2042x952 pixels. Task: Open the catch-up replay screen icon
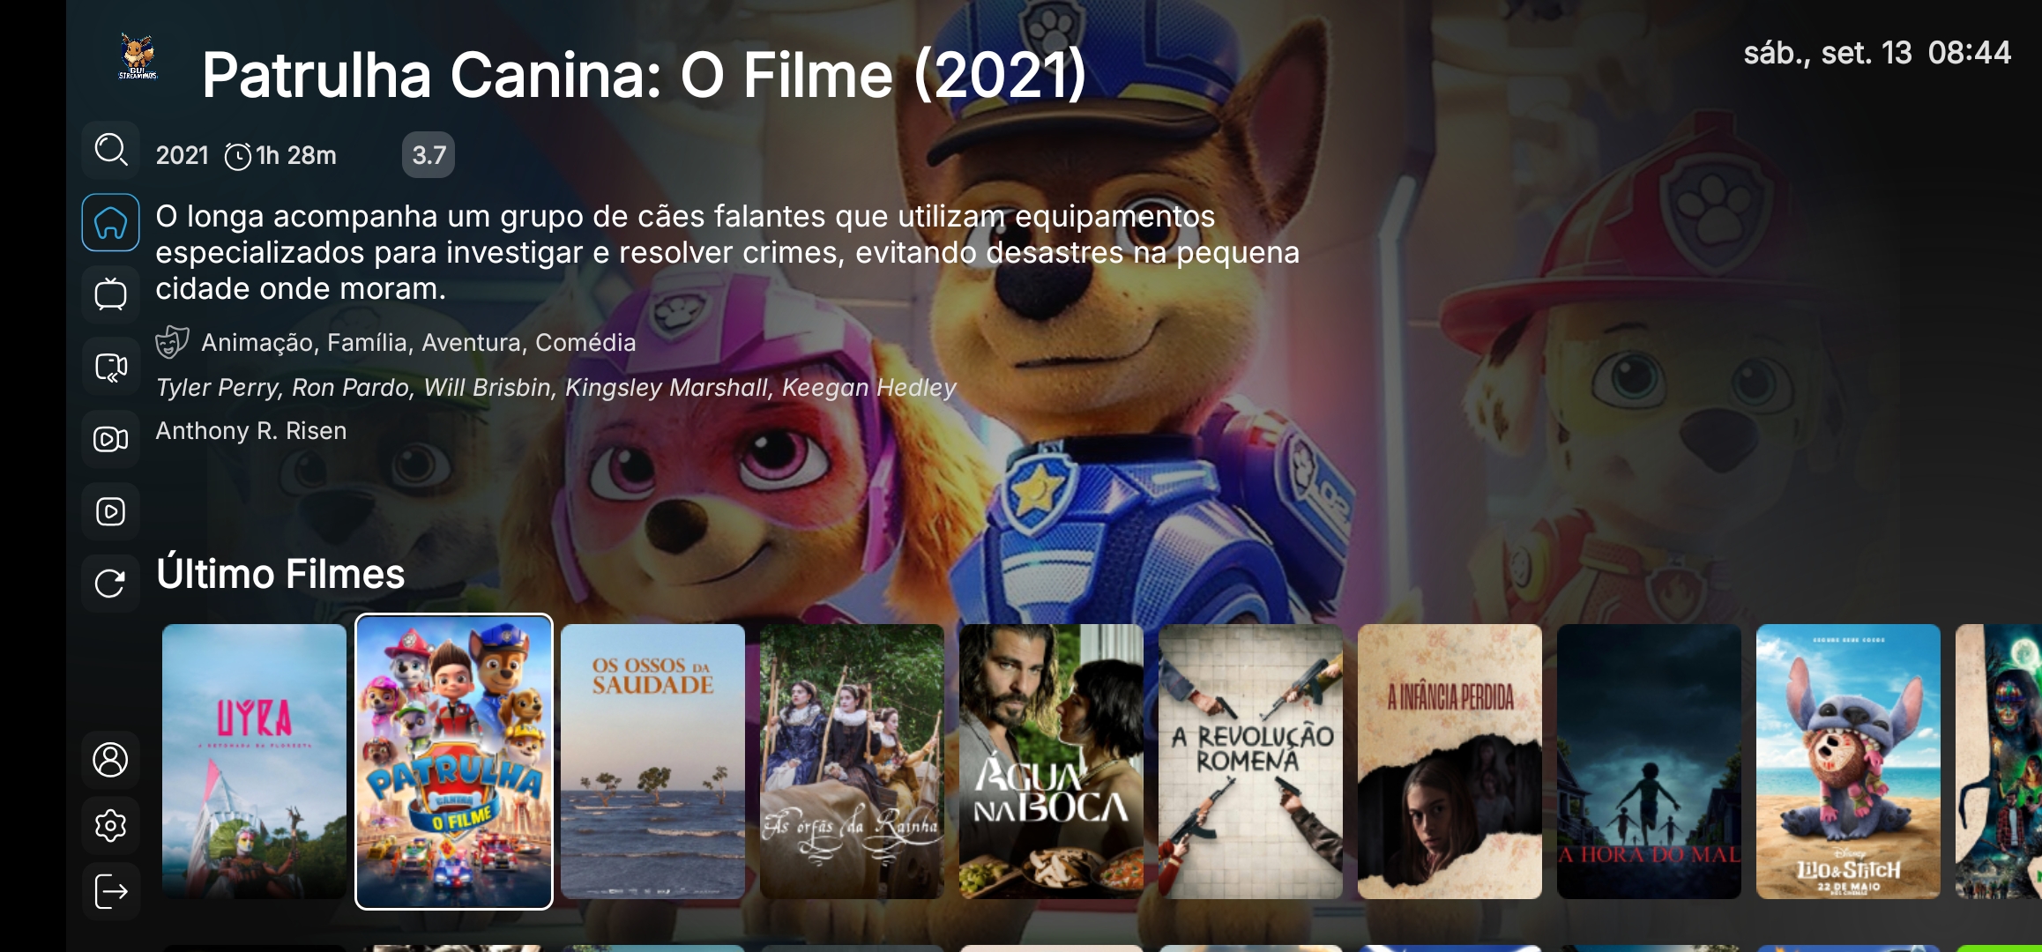point(111,367)
